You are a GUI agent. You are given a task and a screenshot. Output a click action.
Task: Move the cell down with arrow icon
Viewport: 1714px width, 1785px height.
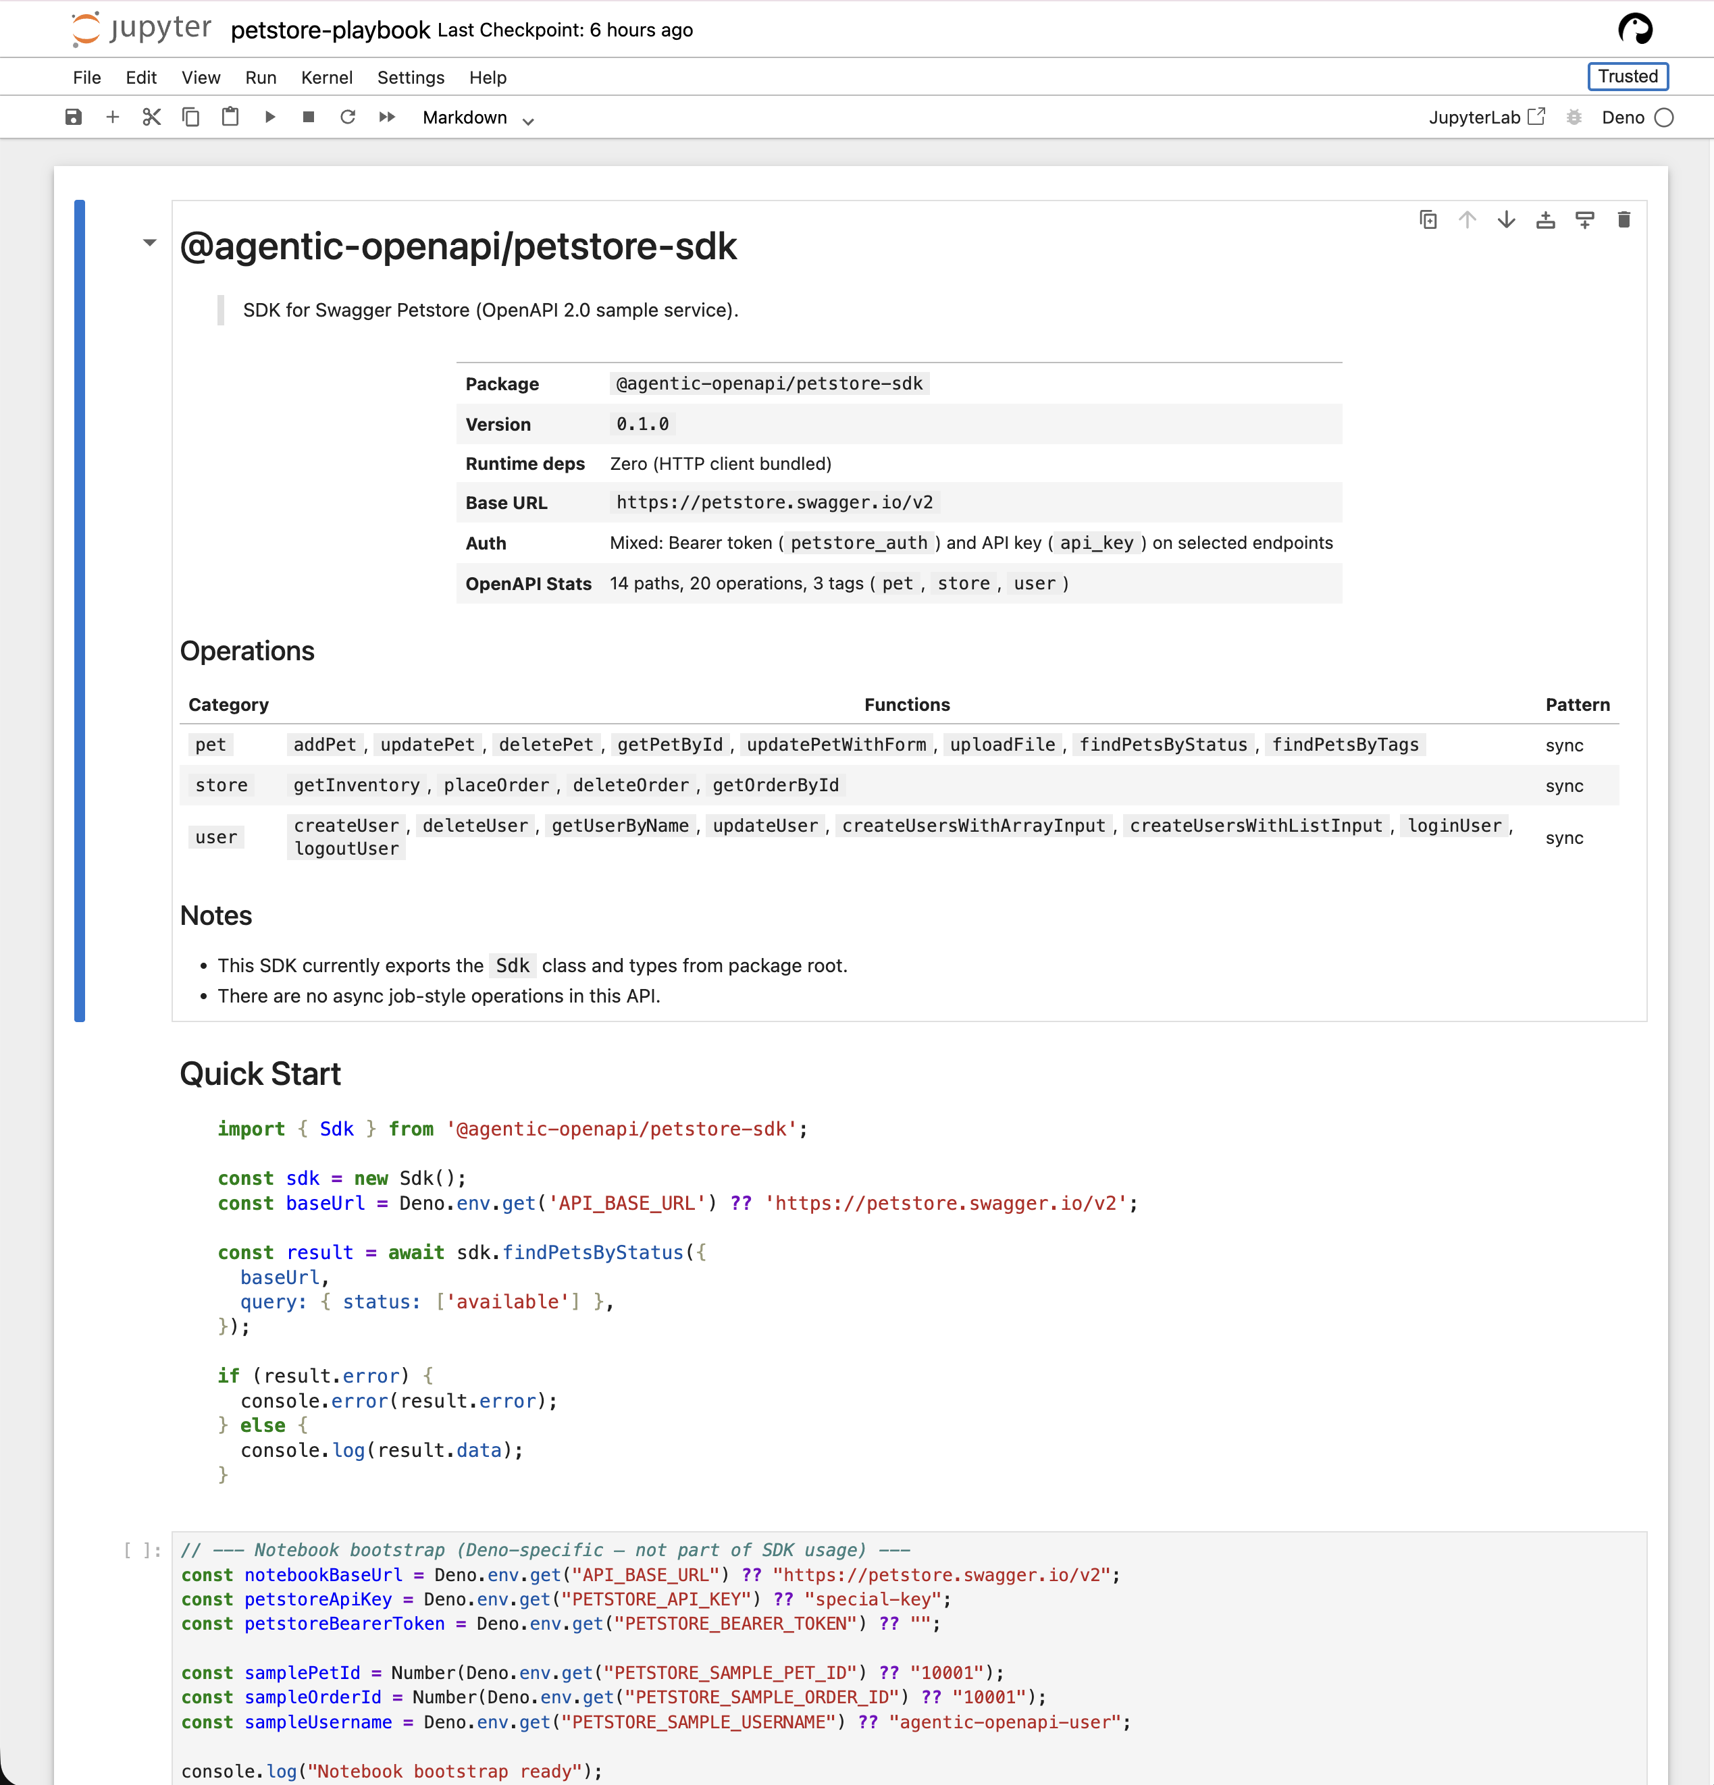click(1506, 220)
